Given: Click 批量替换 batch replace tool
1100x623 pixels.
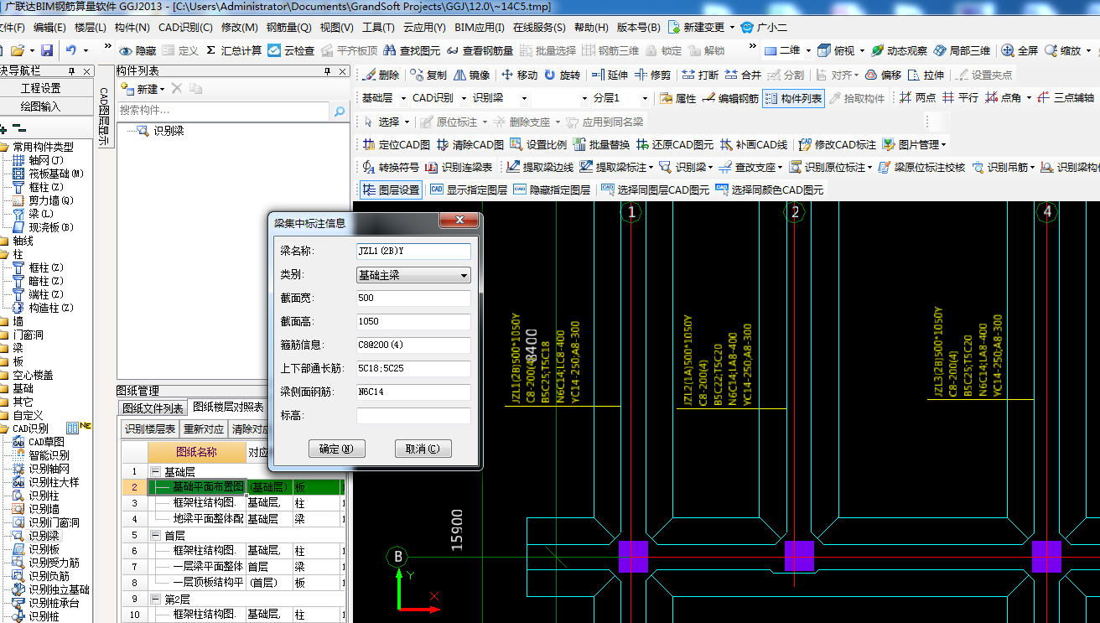Looking at the screenshot, I should click(601, 144).
